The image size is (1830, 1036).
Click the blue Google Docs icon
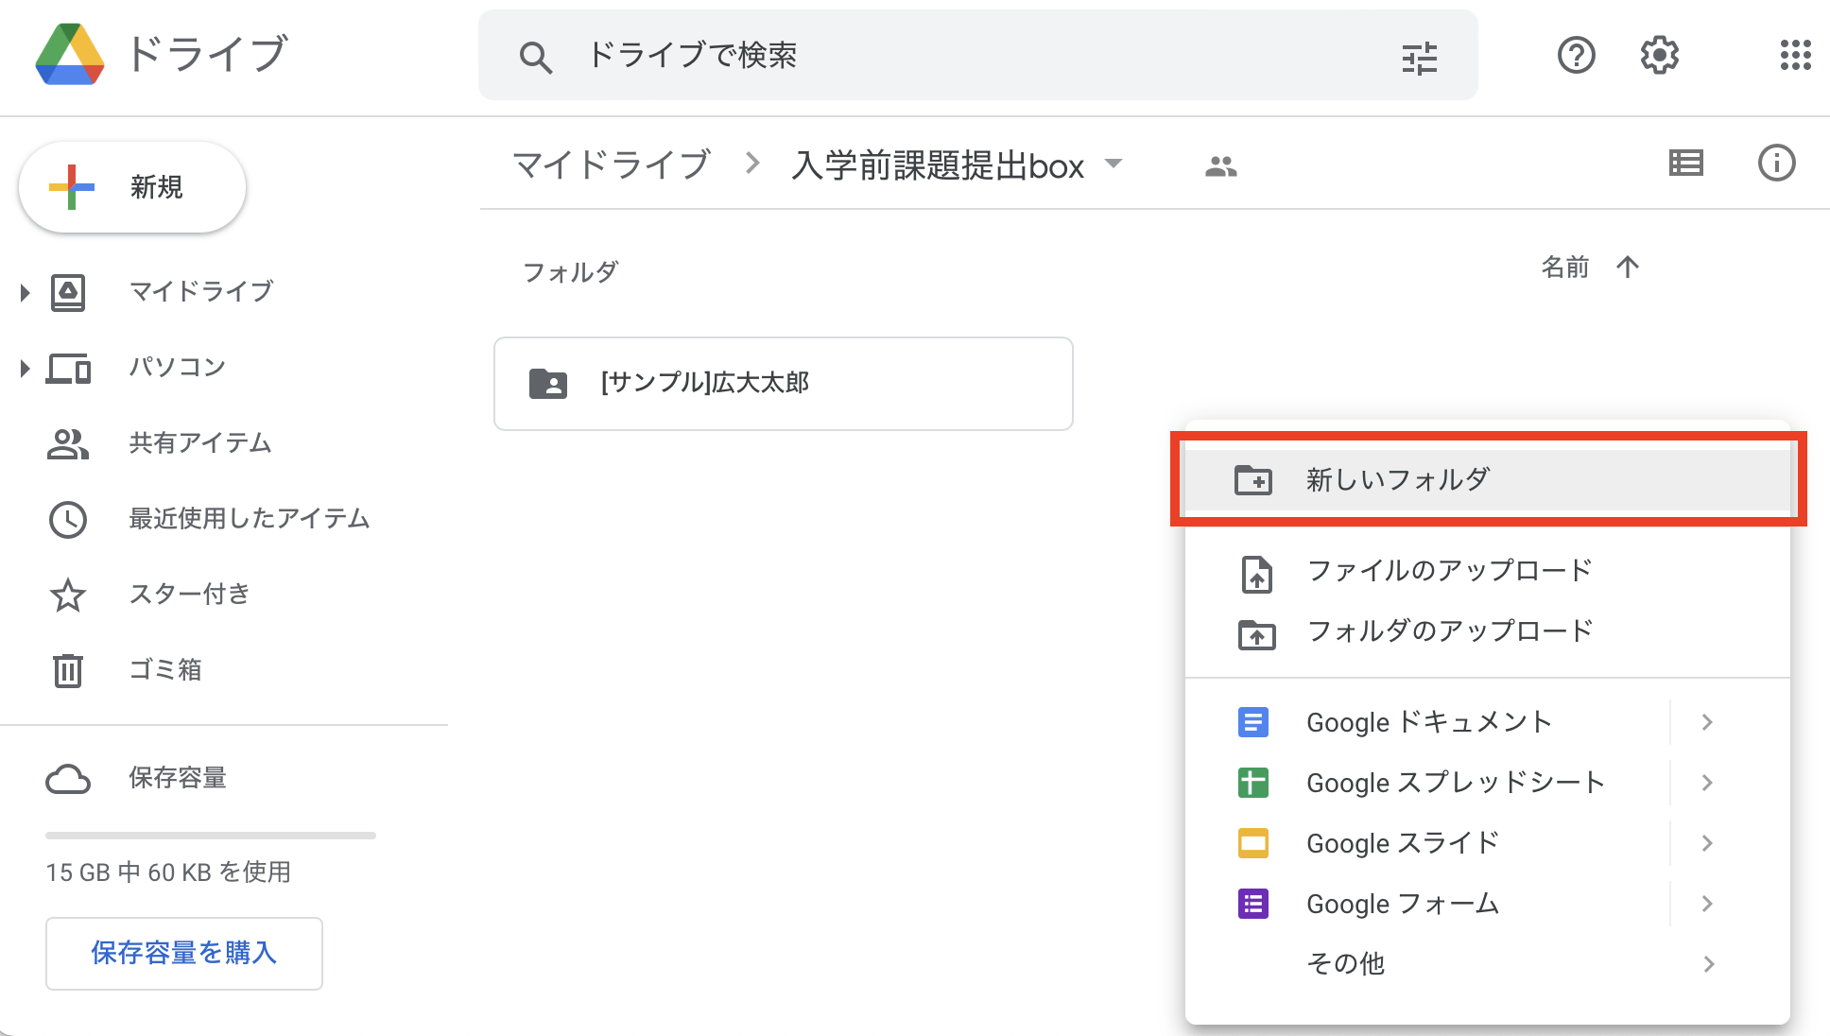tap(1253, 722)
